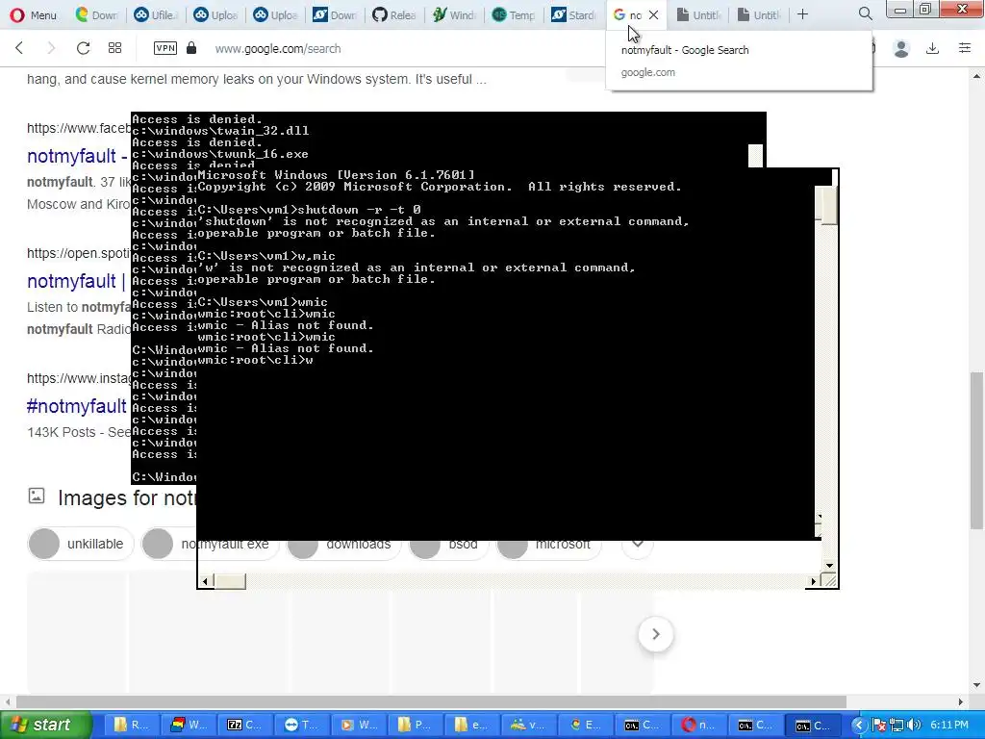
Task: Switch to the last Untitl tab
Action: pyautogui.click(x=759, y=14)
